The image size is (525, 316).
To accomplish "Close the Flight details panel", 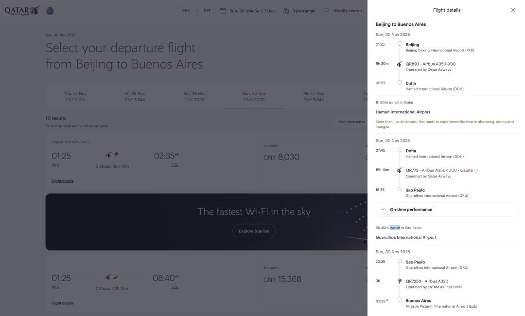I will [x=513, y=10].
